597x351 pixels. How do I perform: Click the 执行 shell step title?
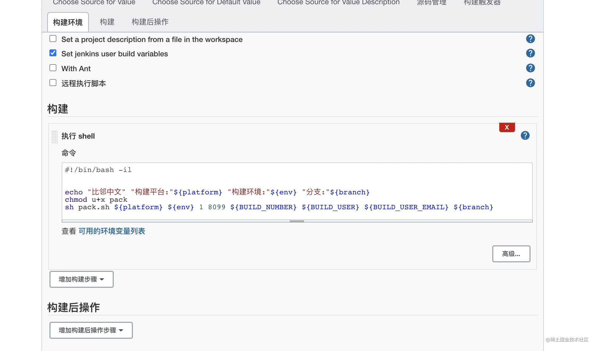click(x=78, y=136)
